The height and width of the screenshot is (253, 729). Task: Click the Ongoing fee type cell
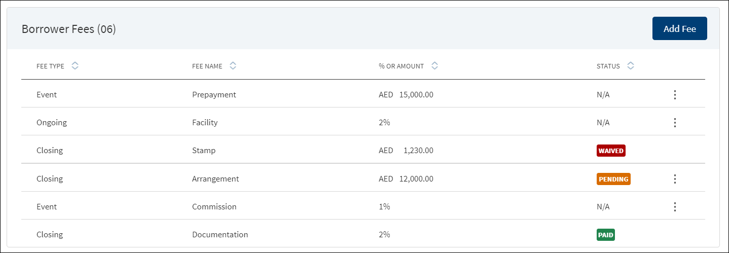pos(52,123)
